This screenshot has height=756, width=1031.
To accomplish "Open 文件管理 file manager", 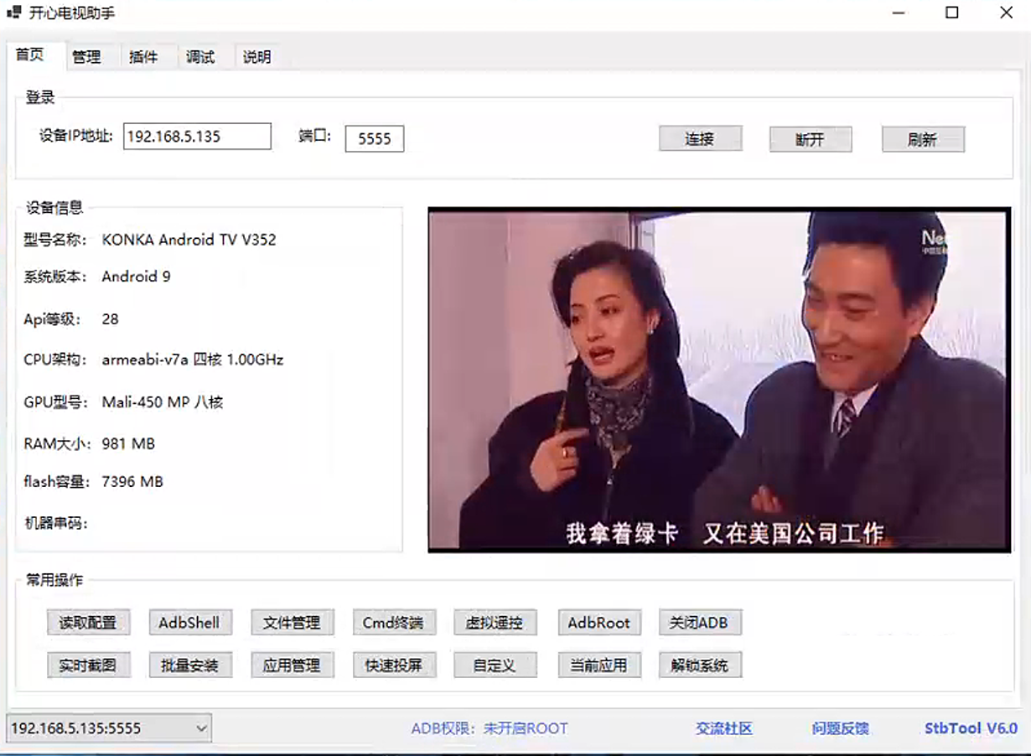I will tap(292, 623).
